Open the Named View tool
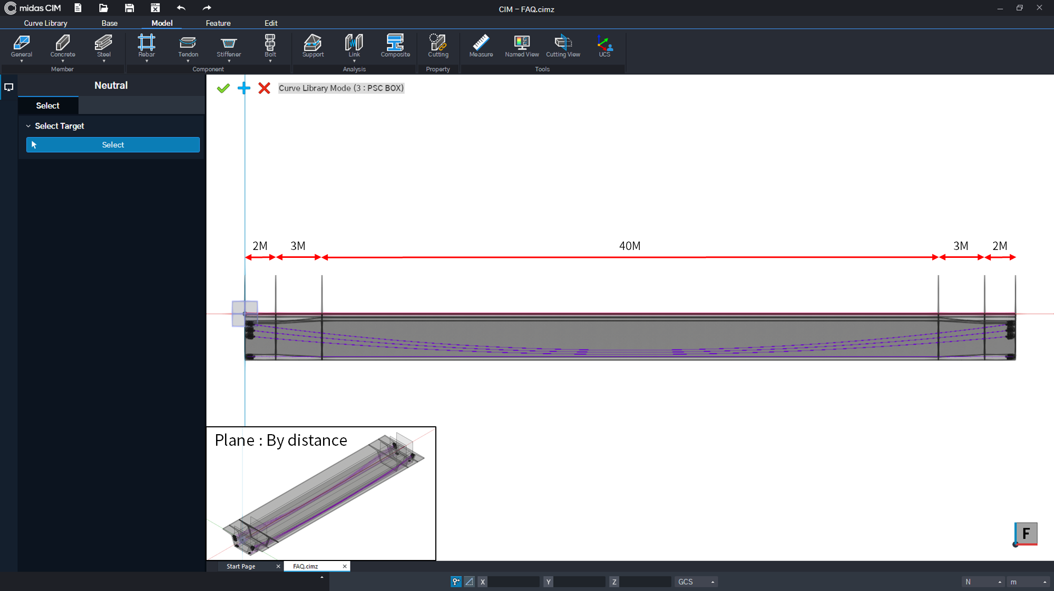1054x591 pixels. pos(521,46)
